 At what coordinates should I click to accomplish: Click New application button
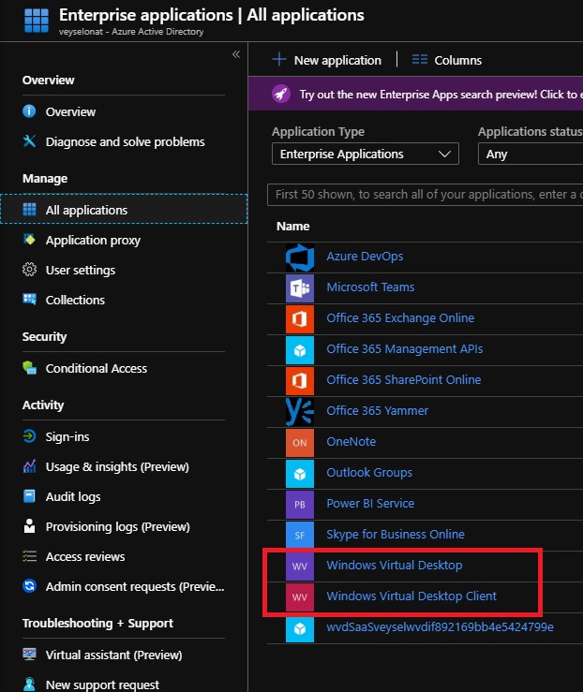326,60
